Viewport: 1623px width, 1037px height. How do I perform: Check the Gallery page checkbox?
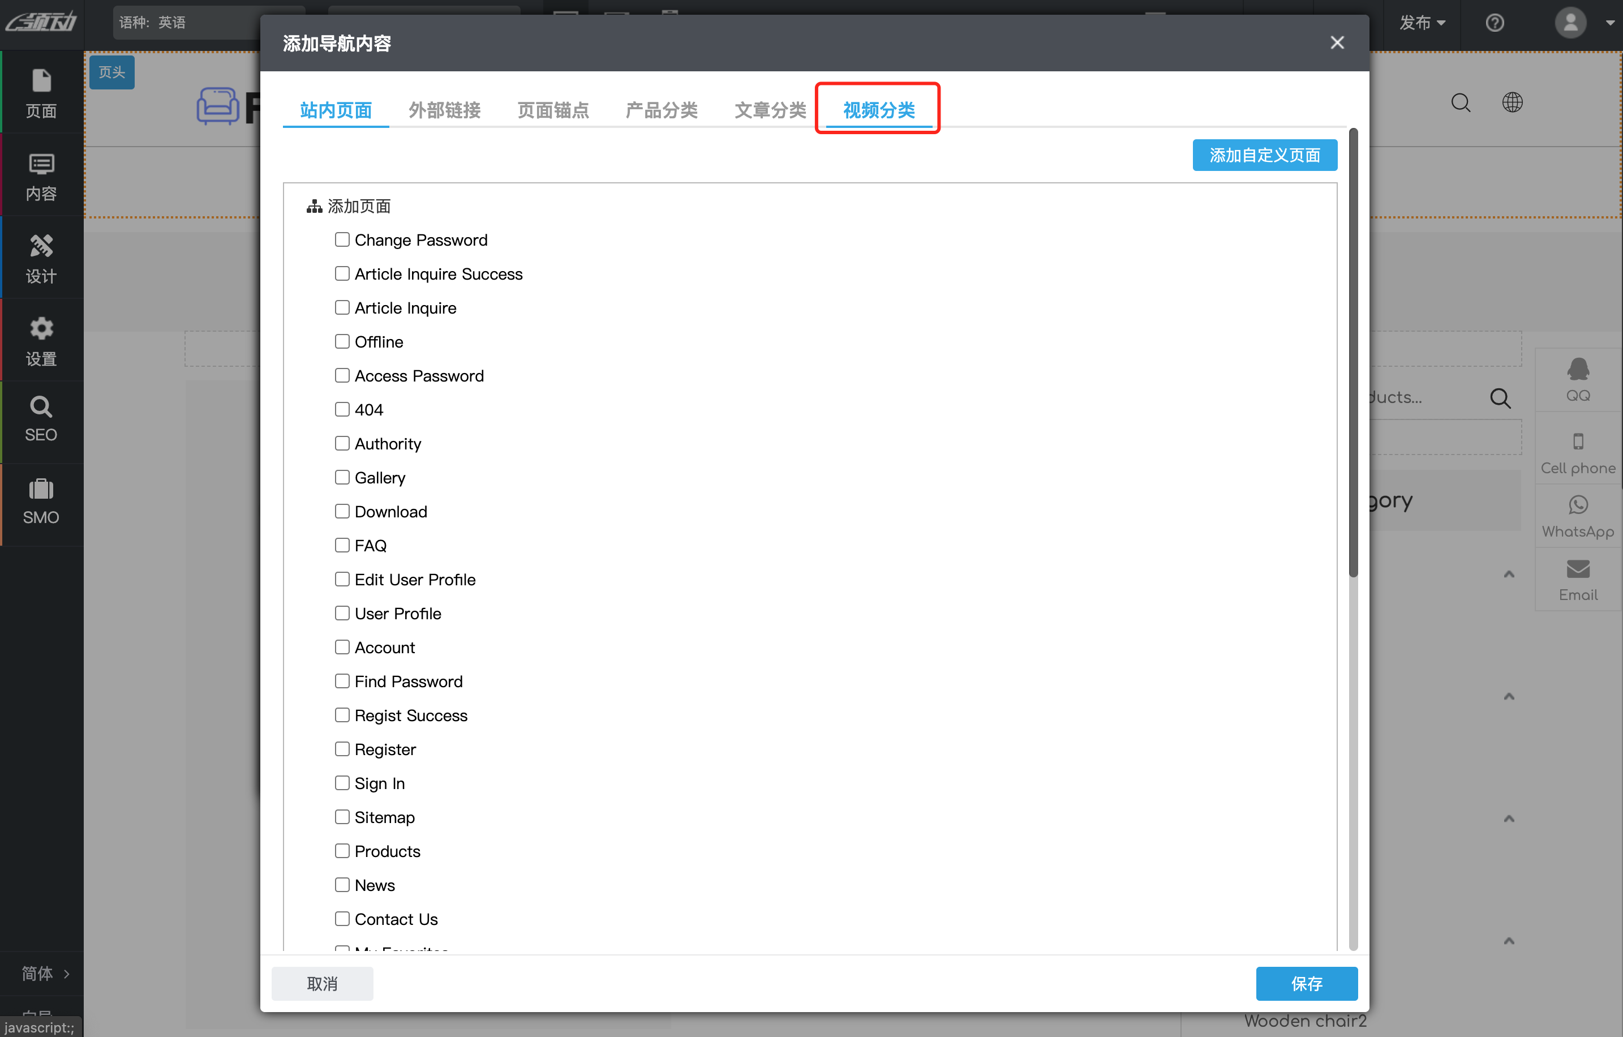click(x=342, y=477)
